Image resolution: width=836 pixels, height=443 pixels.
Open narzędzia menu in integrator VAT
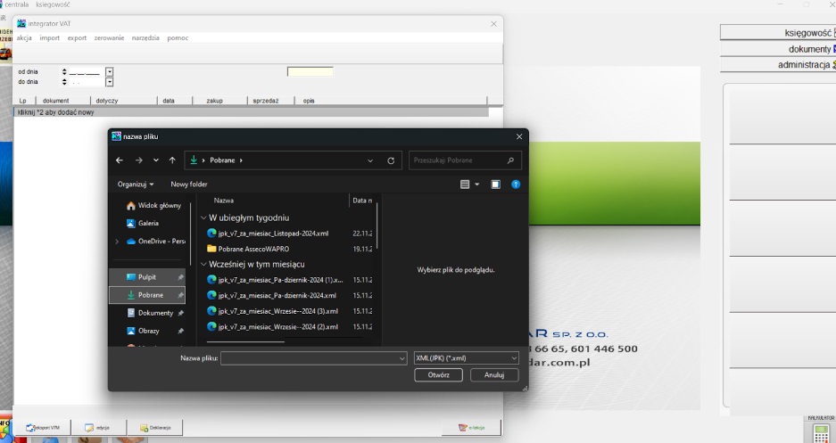pos(145,37)
